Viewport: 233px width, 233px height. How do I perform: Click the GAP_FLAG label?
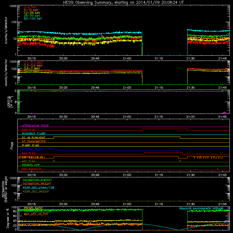tap(29, 130)
